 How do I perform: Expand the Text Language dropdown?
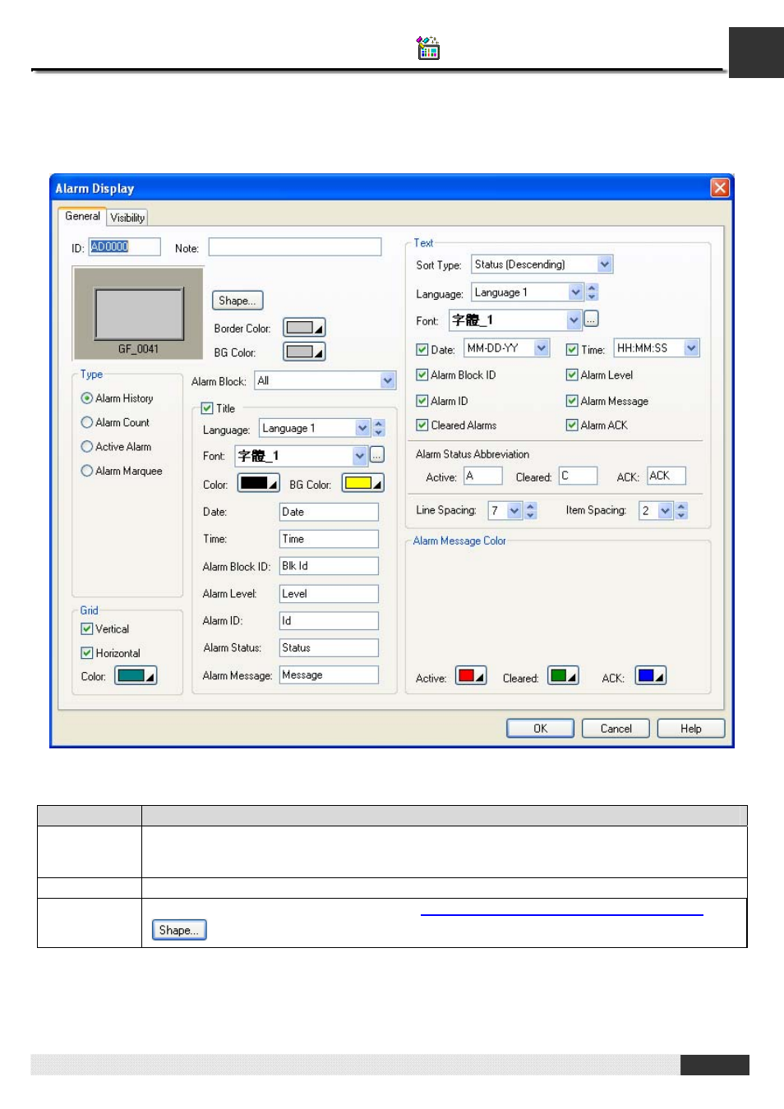(x=576, y=292)
